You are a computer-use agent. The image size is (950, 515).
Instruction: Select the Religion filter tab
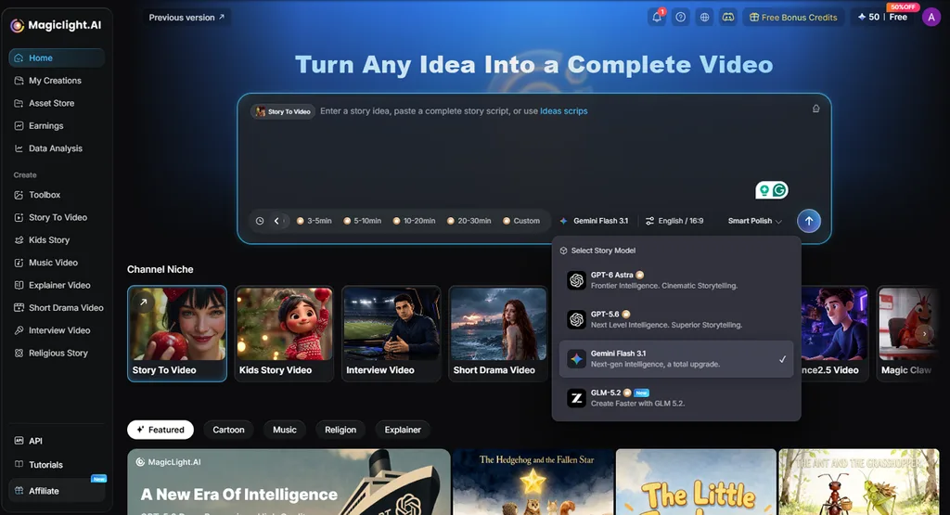[340, 430]
